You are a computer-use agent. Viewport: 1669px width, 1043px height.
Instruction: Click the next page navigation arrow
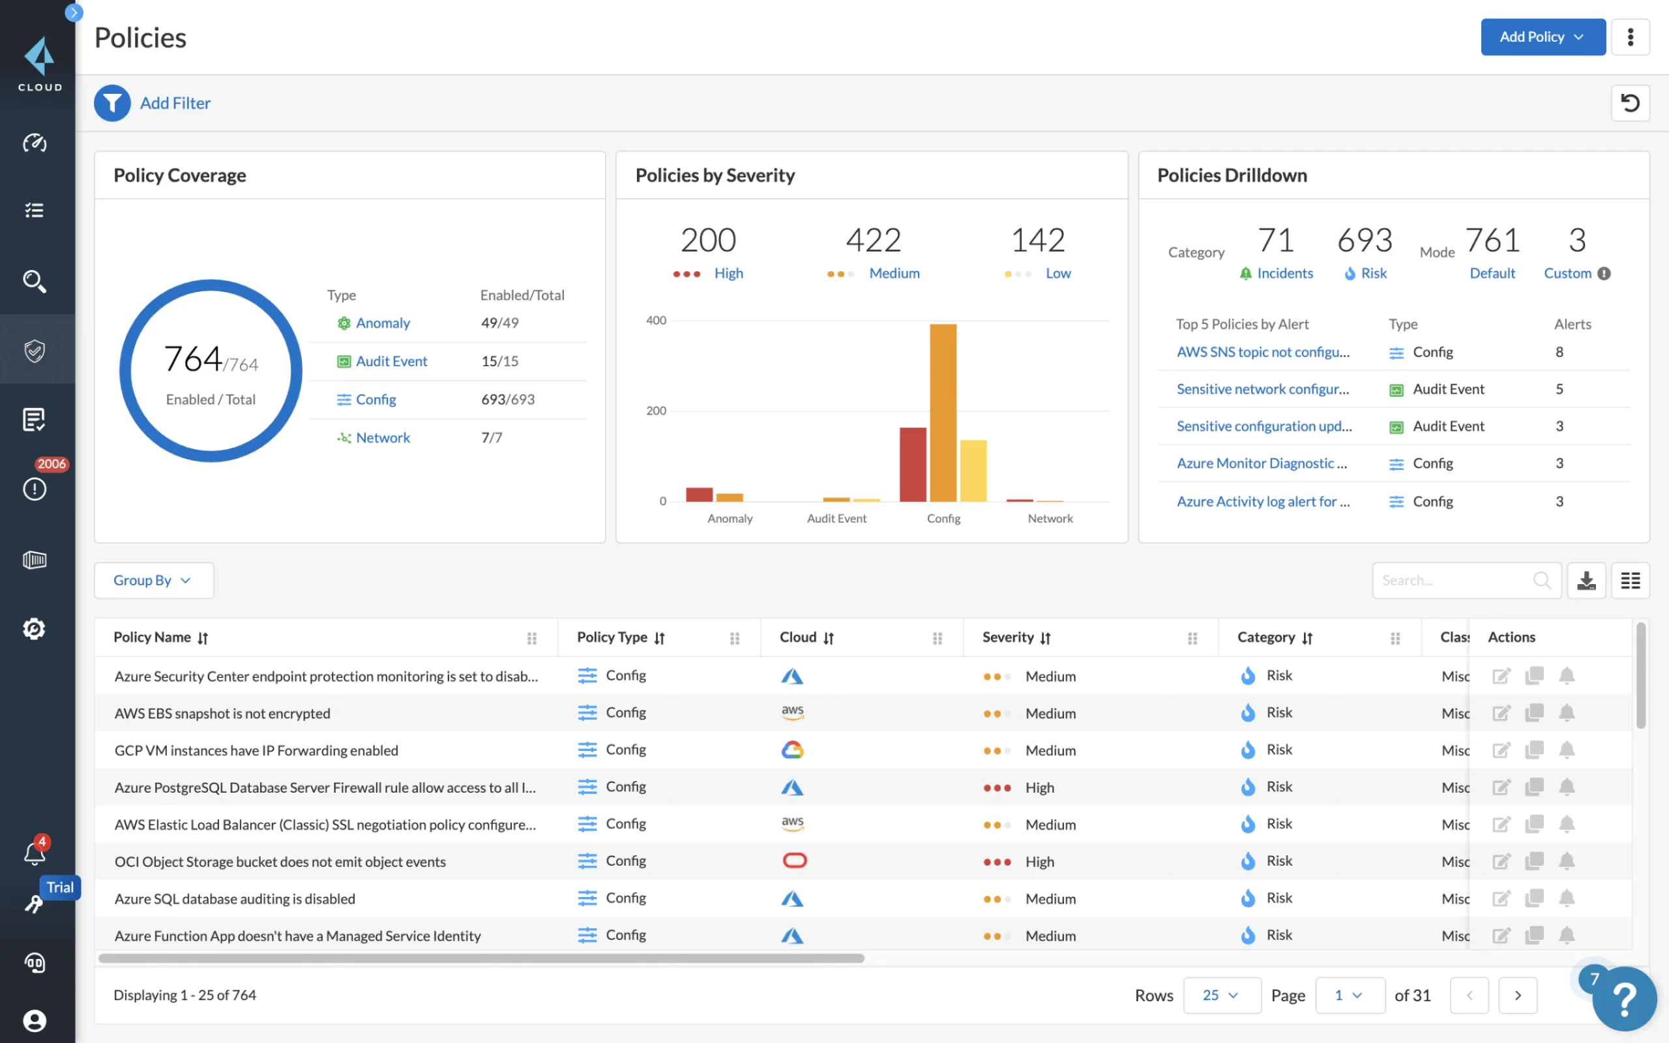[1518, 993]
